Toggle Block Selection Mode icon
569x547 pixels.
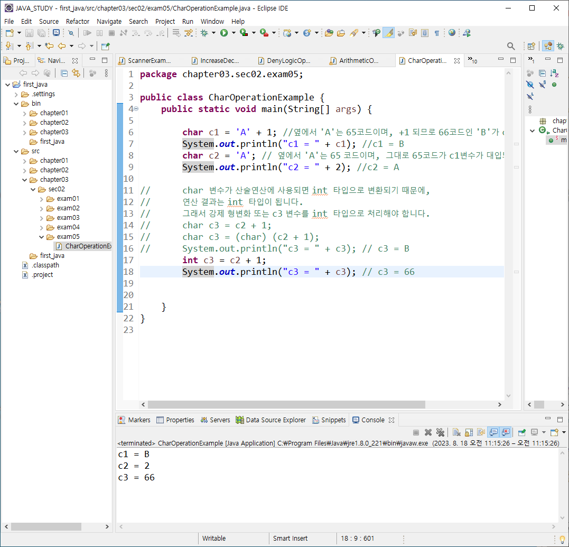[425, 33]
